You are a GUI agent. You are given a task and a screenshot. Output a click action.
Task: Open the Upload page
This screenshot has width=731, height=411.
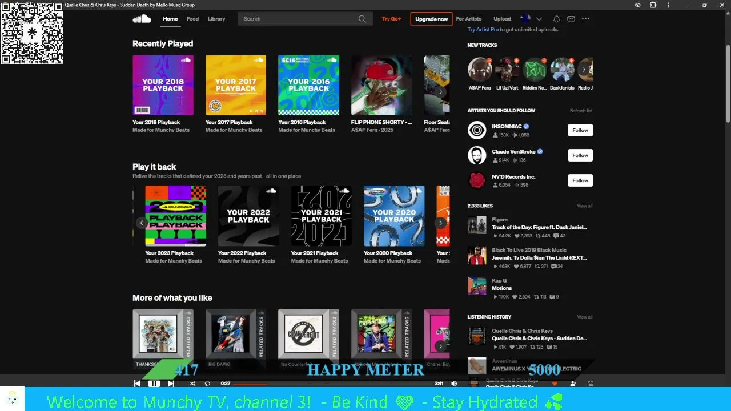point(502,19)
